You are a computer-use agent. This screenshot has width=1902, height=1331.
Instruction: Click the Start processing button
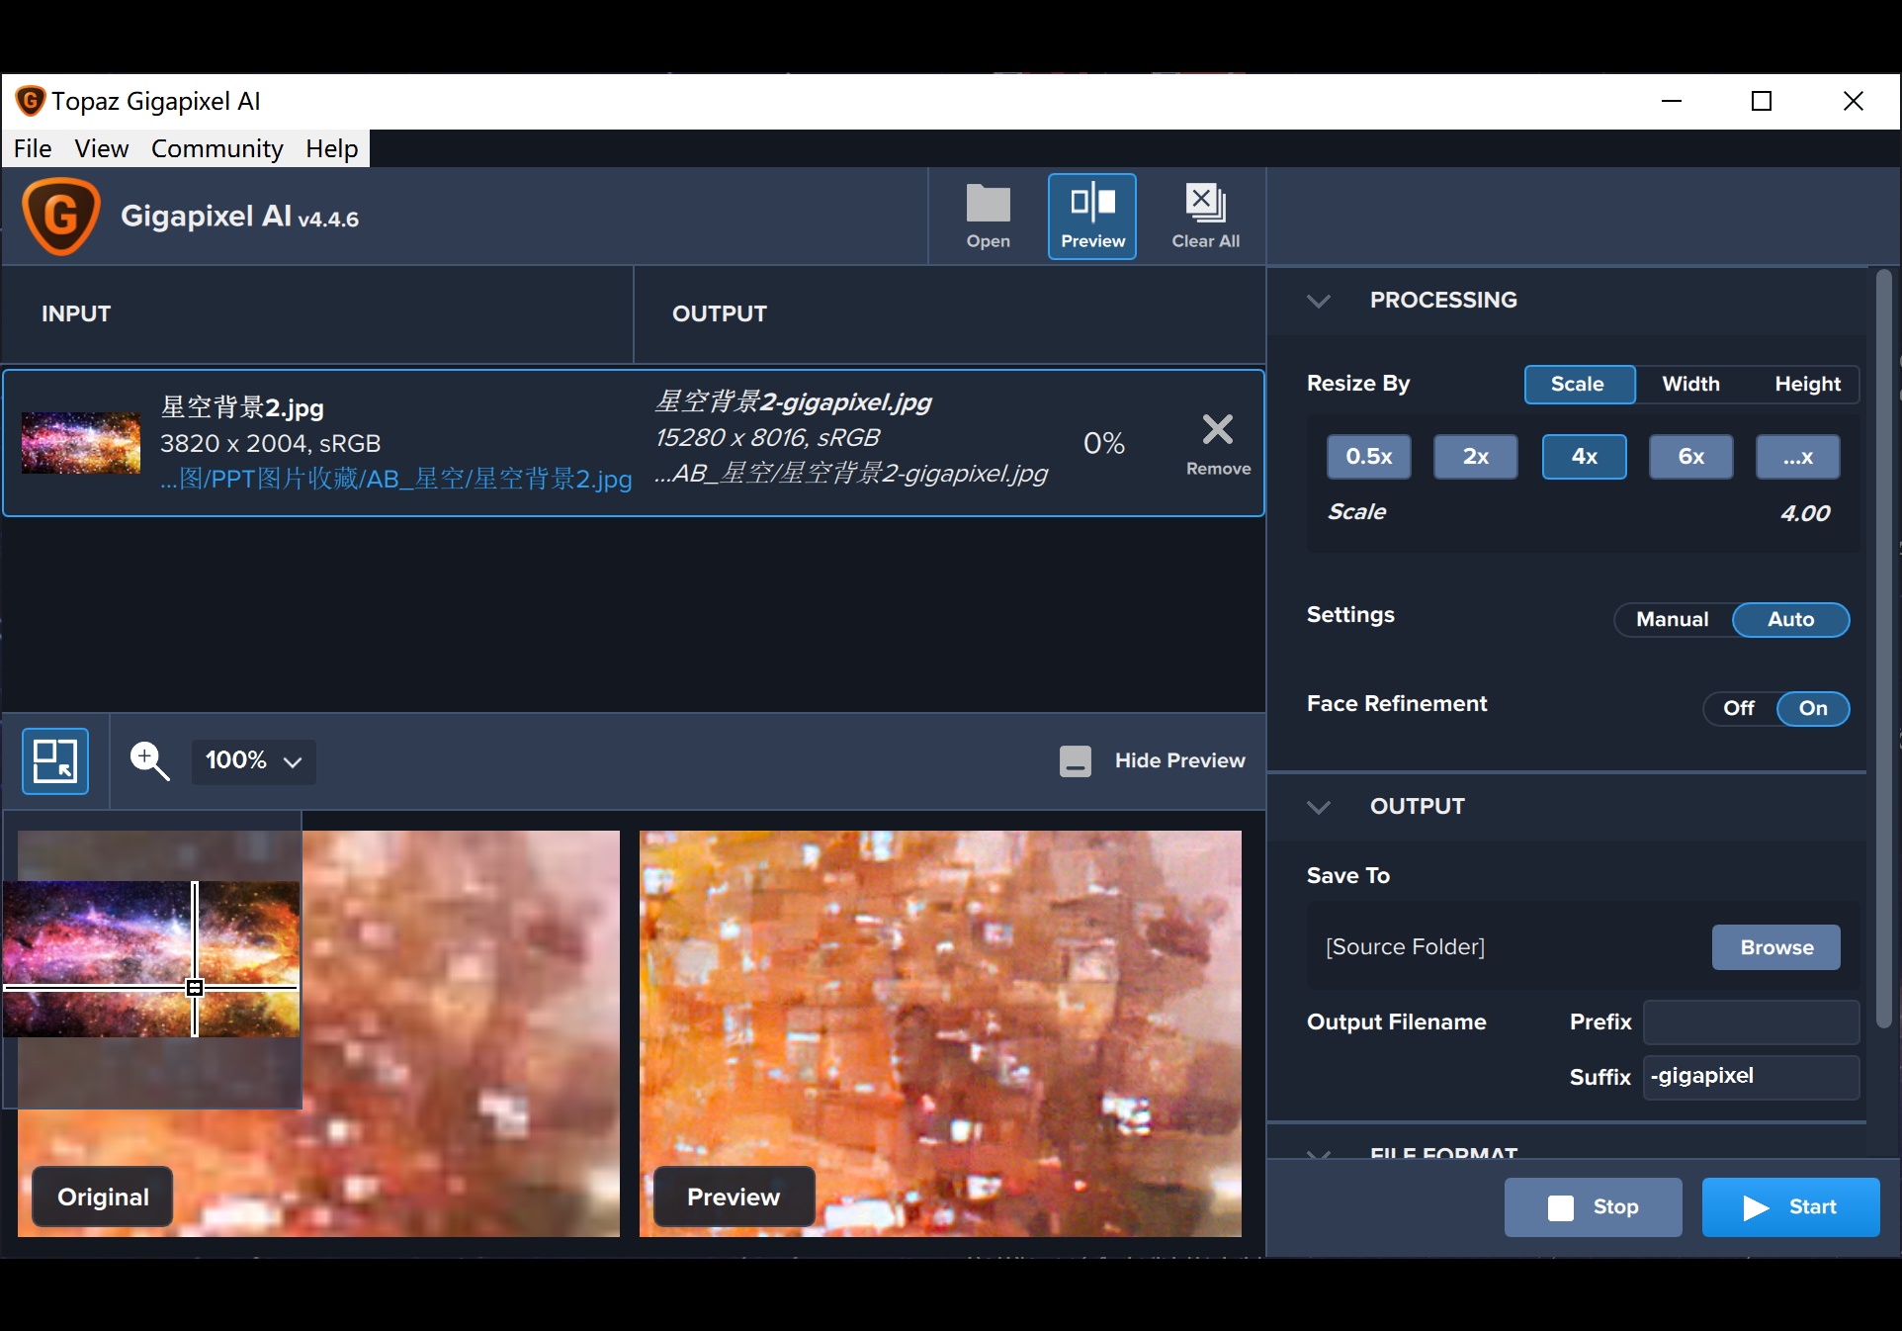click(x=1791, y=1207)
